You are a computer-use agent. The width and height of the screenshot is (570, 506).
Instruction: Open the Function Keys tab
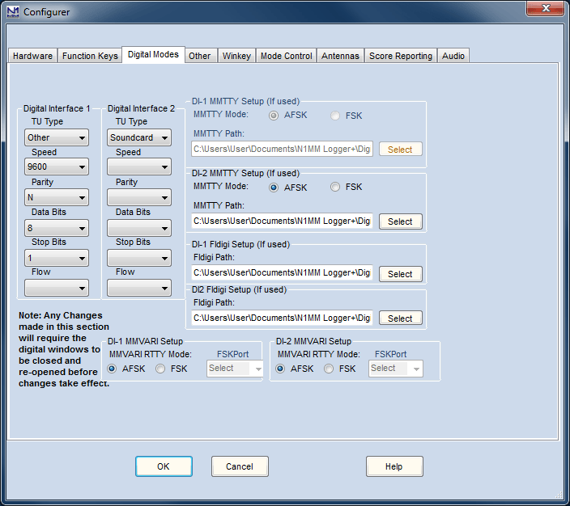90,56
